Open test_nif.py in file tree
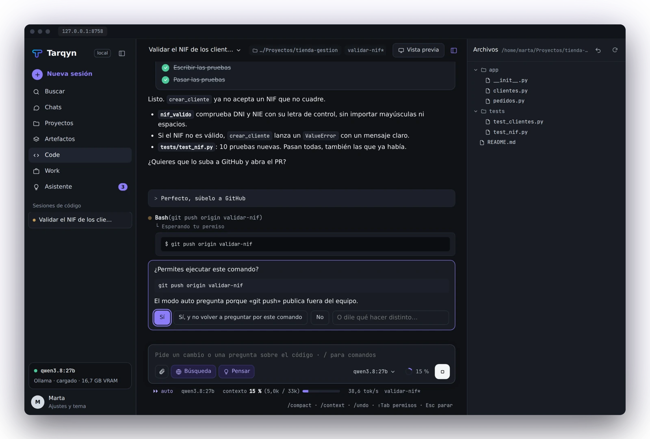Viewport: 650px width, 439px height. coord(510,133)
